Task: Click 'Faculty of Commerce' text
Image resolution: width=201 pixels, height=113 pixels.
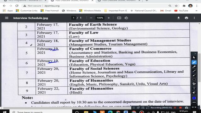Action: 90,49
